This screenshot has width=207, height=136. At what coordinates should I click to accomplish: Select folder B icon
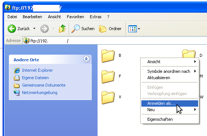[x=108, y=56]
